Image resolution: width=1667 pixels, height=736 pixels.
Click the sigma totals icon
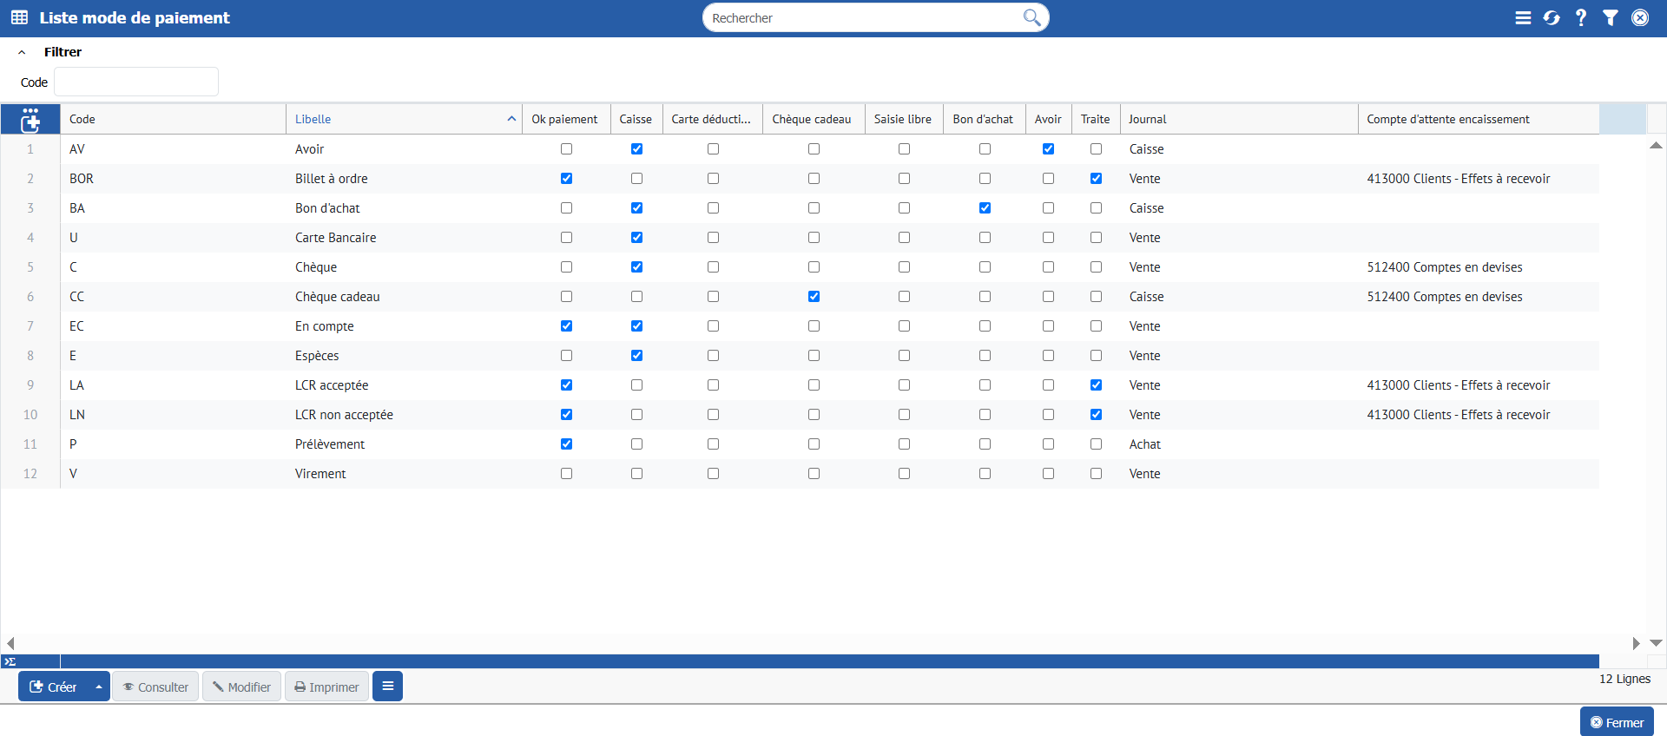pyautogui.click(x=10, y=661)
